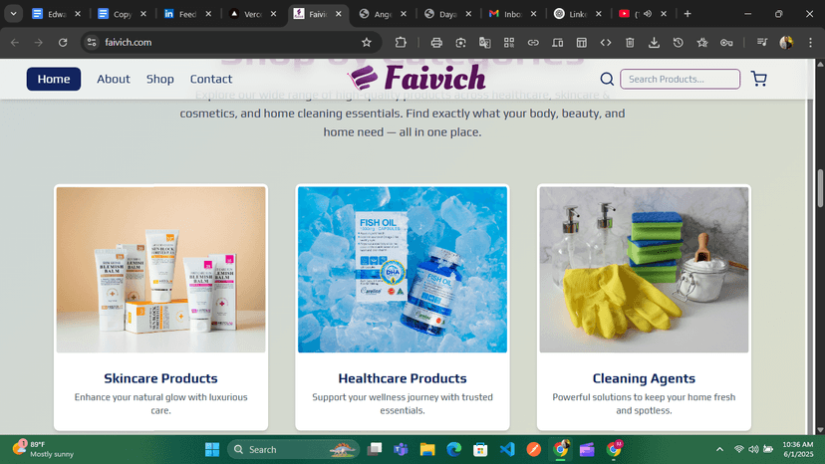Open the Chrome profile avatar
Image resolution: width=825 pixels, height=464 pixels.
[786, 43]
